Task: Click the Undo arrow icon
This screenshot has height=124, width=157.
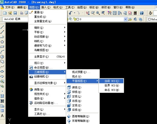Action: point(71,13)
